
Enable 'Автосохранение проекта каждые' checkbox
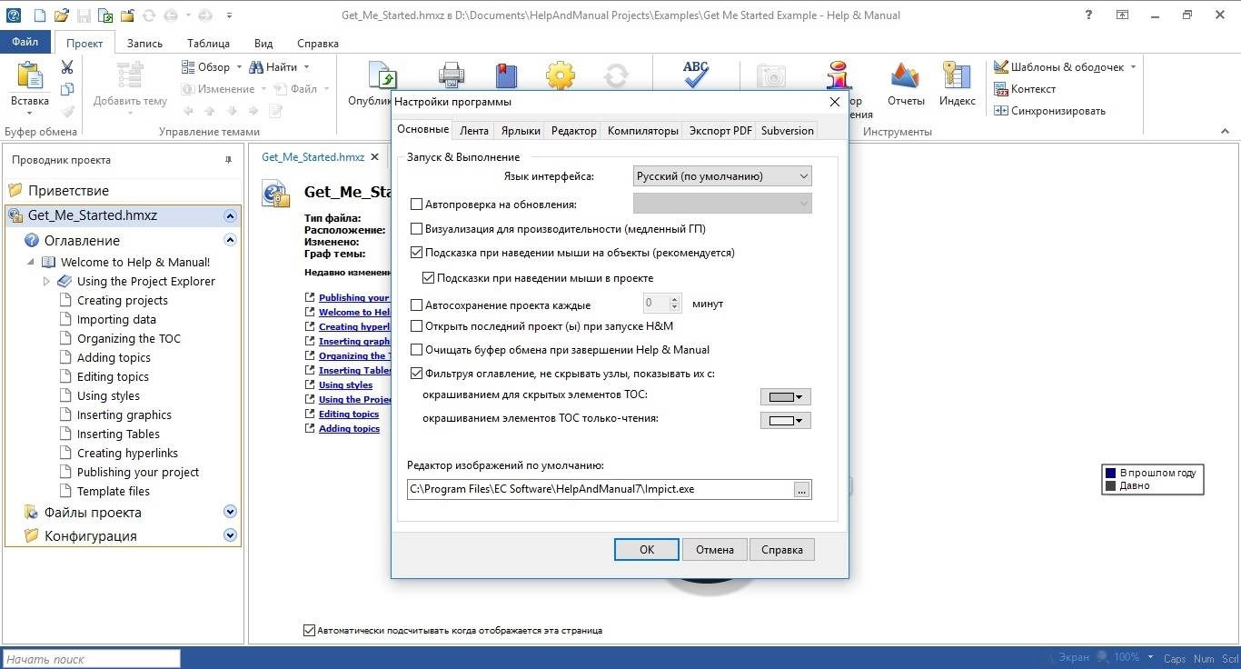click(417, 305)
